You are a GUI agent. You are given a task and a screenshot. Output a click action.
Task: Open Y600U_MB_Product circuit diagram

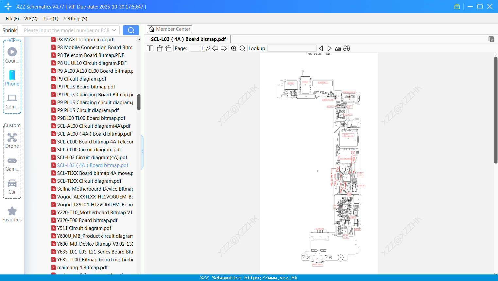click(x=95, y=236)
